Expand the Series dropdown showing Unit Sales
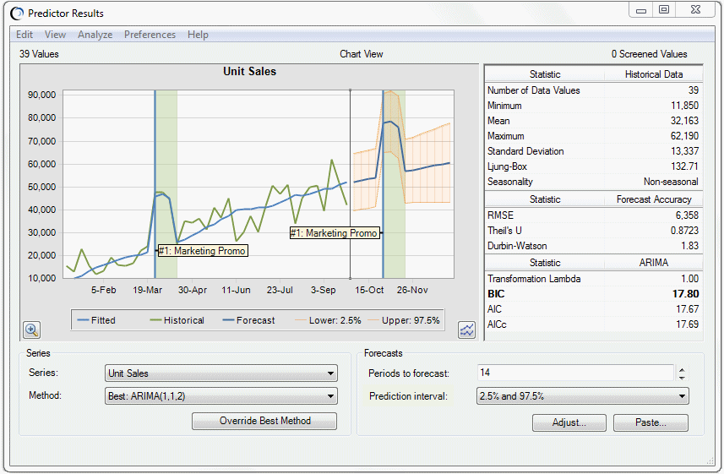The width and height of the screenshot is (724, 474). [221, 373]
